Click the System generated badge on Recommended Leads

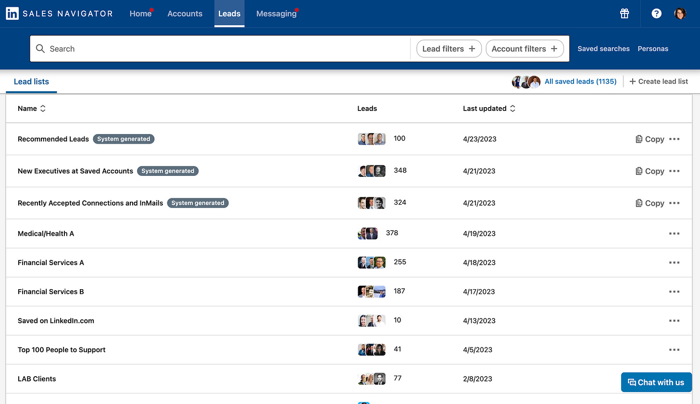click(124, 139)
